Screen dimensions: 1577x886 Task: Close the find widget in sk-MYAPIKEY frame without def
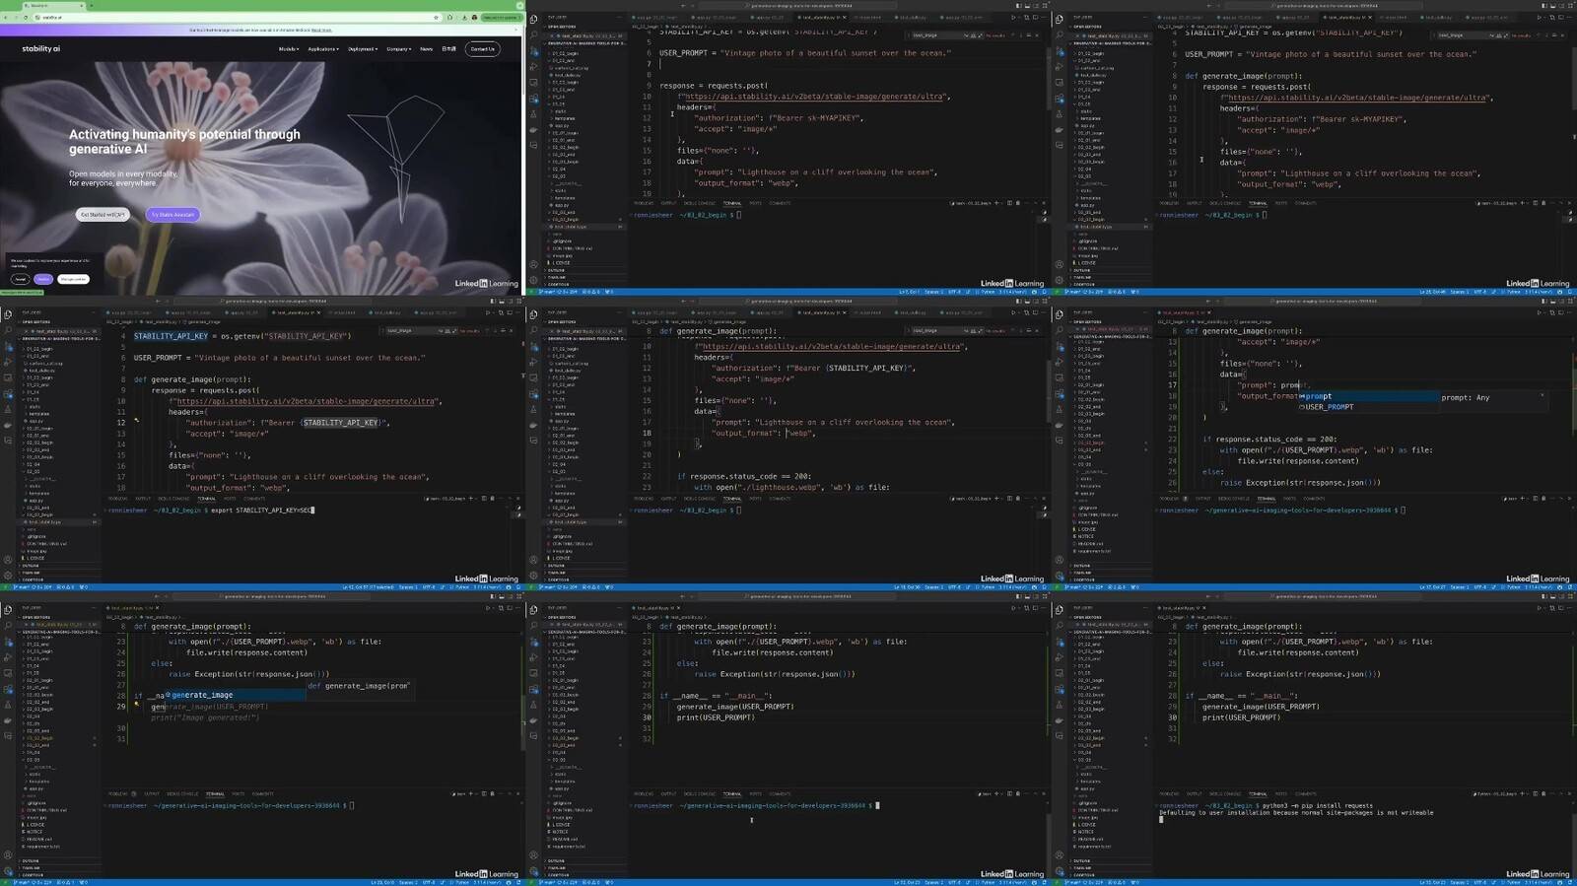click(1037, 35)
